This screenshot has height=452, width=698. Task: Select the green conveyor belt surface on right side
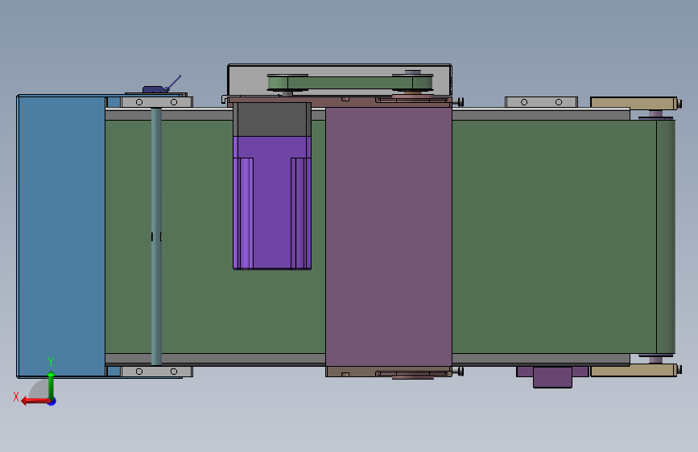click(554, 236)
